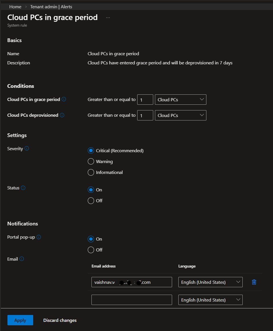Click the Apply button
This screenshot has width=273, height=331.
coord(20,320)
